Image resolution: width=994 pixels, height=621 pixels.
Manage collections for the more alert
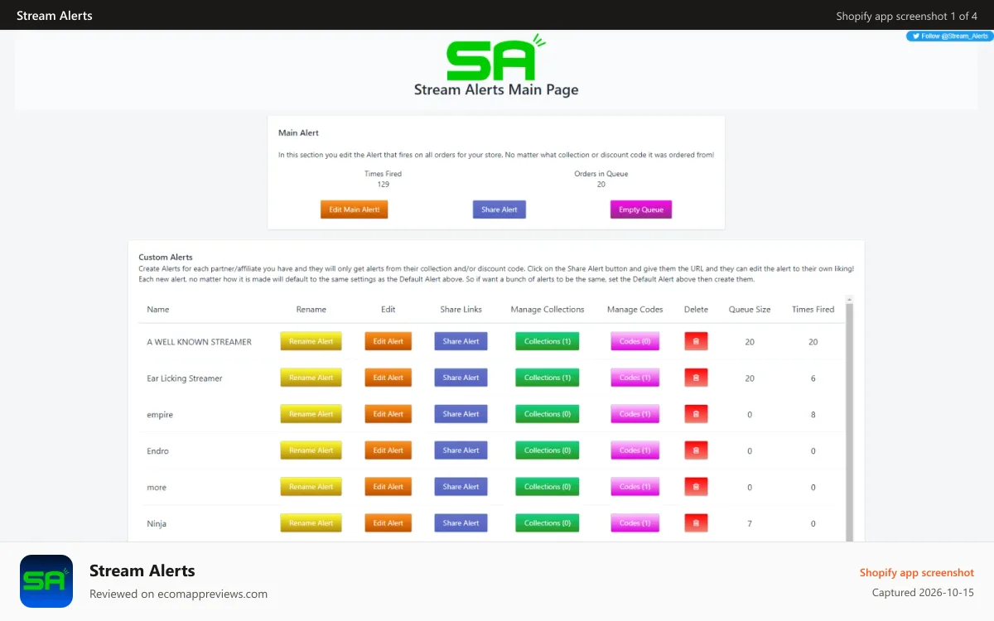click(548, 487)
